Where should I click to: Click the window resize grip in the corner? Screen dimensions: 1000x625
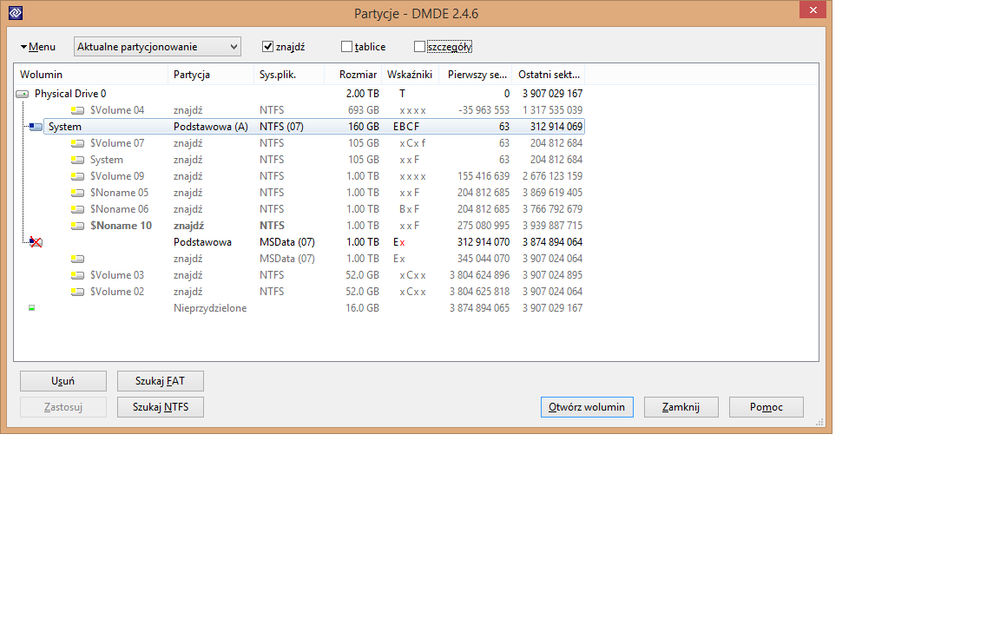pos(820,422)
